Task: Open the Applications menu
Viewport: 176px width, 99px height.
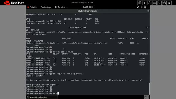Action: [46, 7]
